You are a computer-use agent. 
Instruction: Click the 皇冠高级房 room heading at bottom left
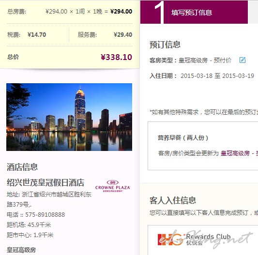pos(21,250)
